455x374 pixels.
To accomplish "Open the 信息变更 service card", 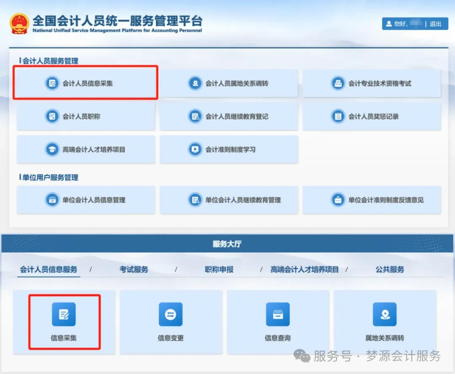I will tap(171, 321).
